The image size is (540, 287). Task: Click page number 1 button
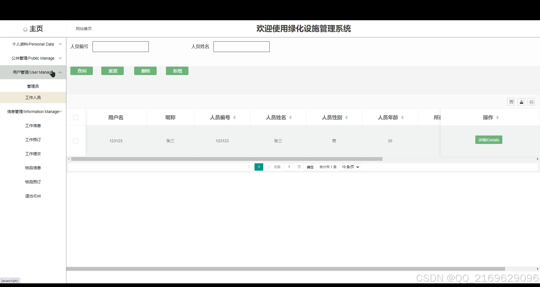[259, 167]
